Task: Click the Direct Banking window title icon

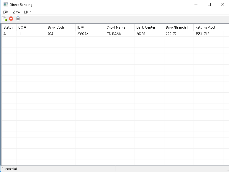Action: coord(6,4)
